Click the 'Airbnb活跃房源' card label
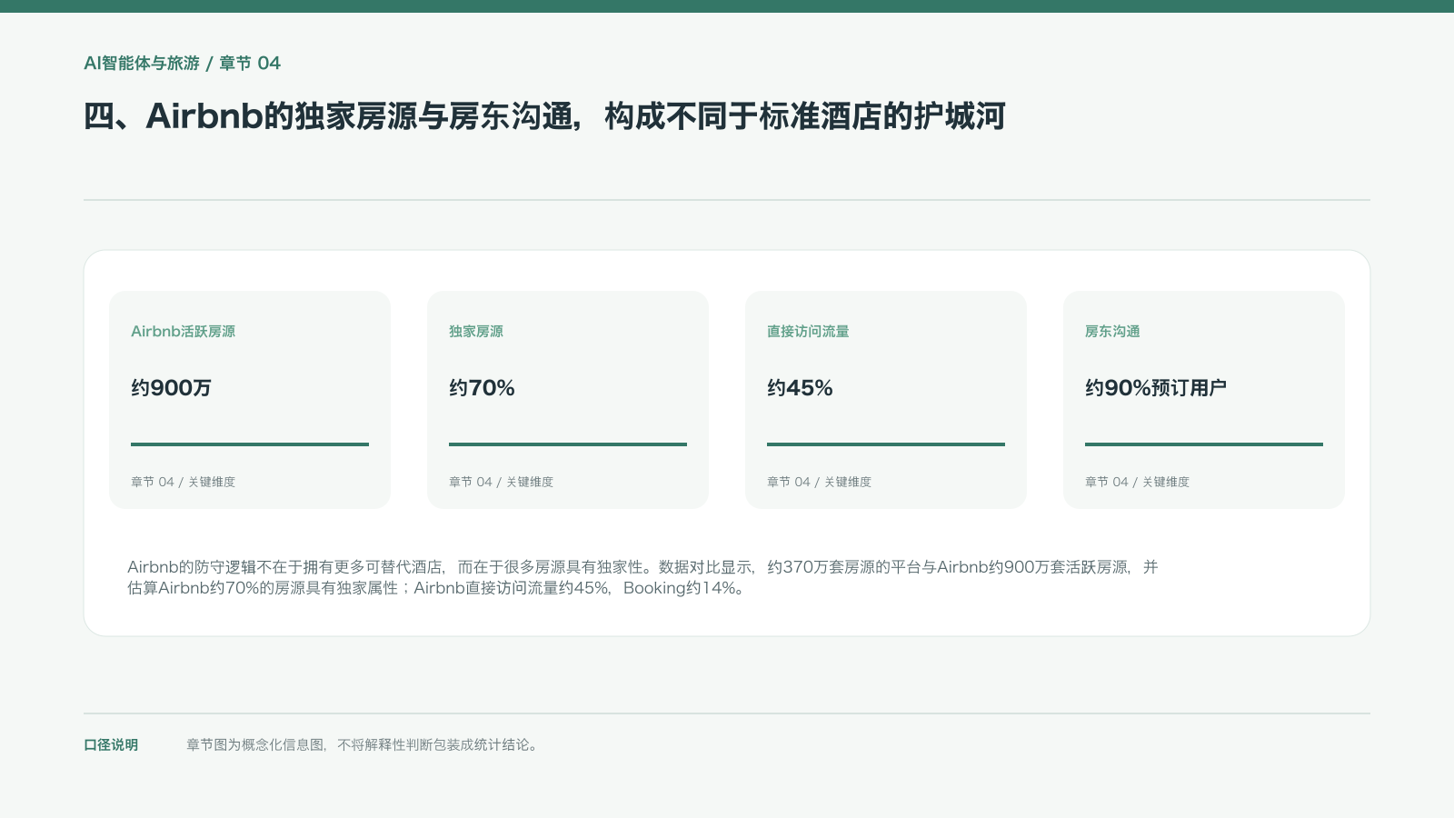1454x818 pixels. coord(183,332)
